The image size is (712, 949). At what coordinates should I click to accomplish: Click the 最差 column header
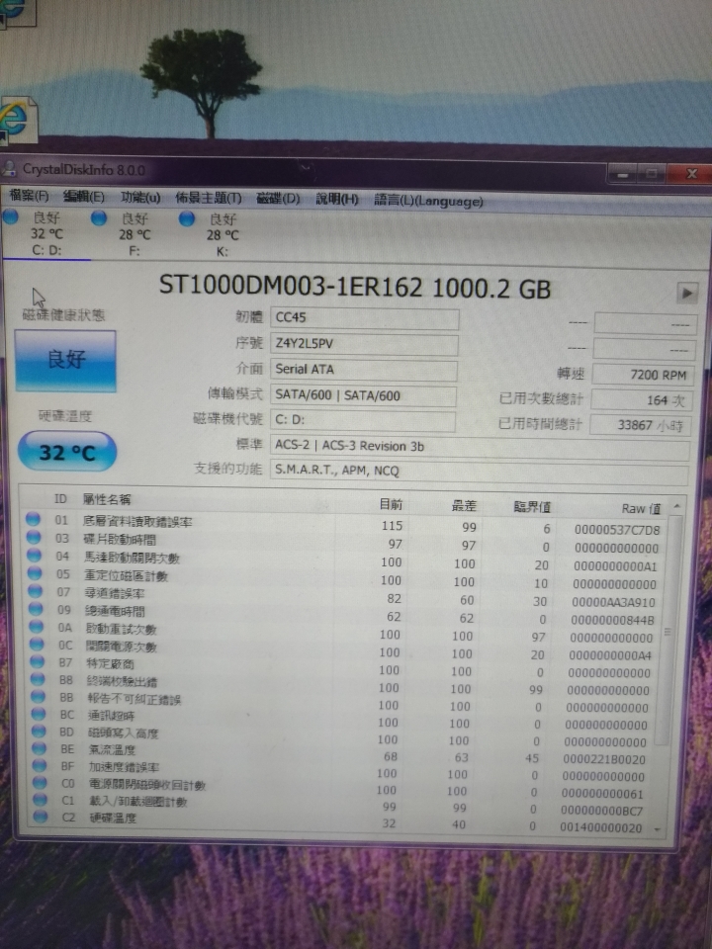465,505
